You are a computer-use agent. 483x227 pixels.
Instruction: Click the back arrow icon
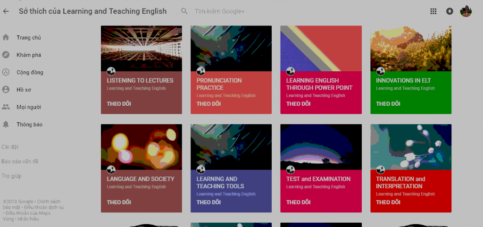(x=6, y=11)
